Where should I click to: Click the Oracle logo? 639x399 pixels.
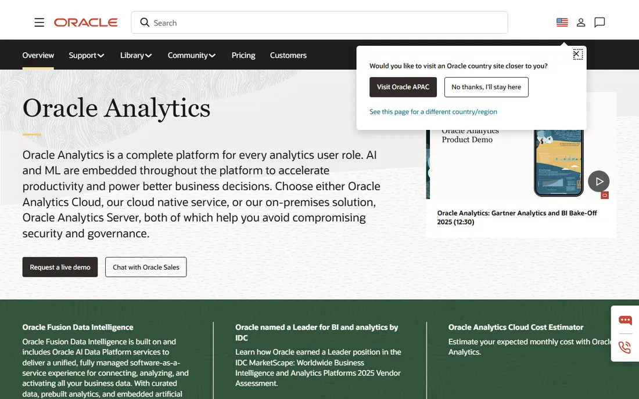point(85,23)
